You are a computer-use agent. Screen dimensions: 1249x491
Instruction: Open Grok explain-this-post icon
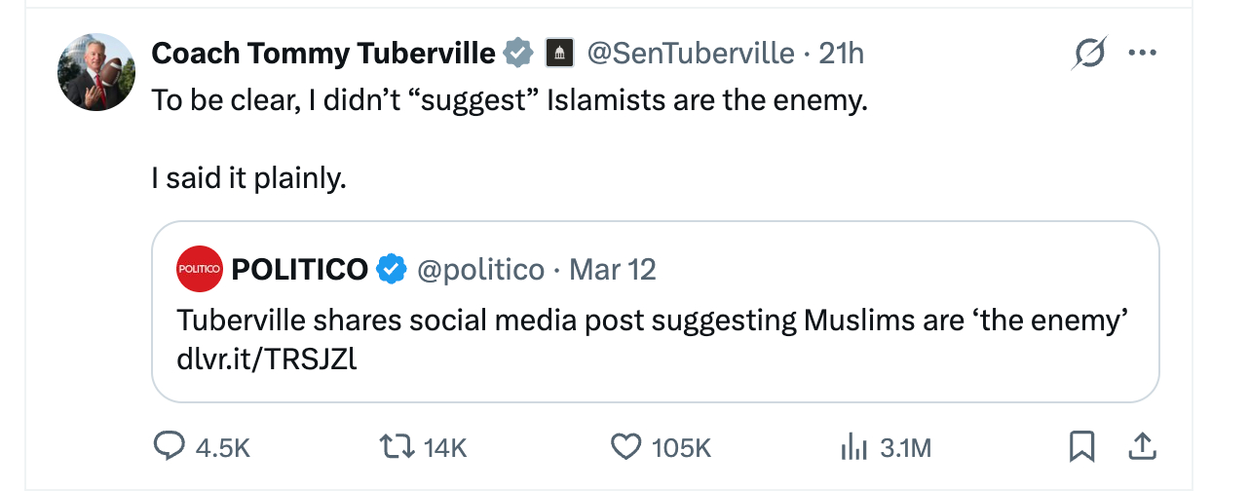[x=1087, y=53]
